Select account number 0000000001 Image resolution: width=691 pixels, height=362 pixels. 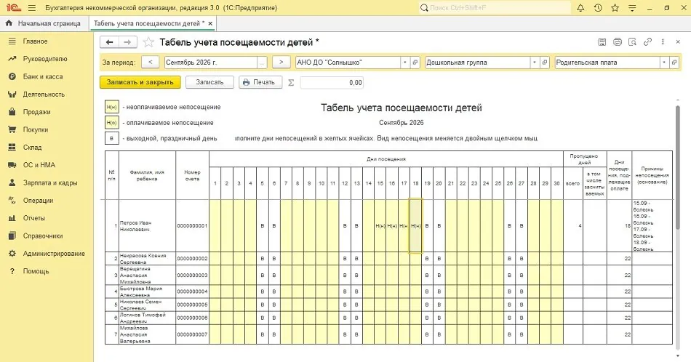(x=192, y=225)
